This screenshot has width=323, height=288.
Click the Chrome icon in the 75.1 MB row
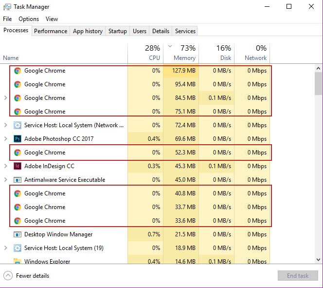[18, 112]
